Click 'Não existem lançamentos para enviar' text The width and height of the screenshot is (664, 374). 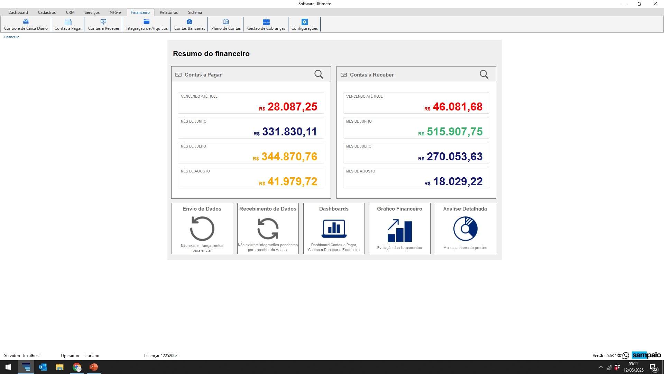click(202, 248)
